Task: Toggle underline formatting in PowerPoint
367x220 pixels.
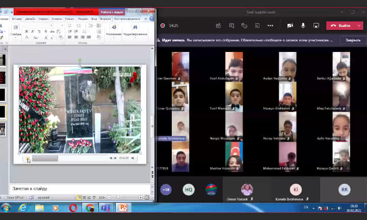Action: tap(39, 32)
